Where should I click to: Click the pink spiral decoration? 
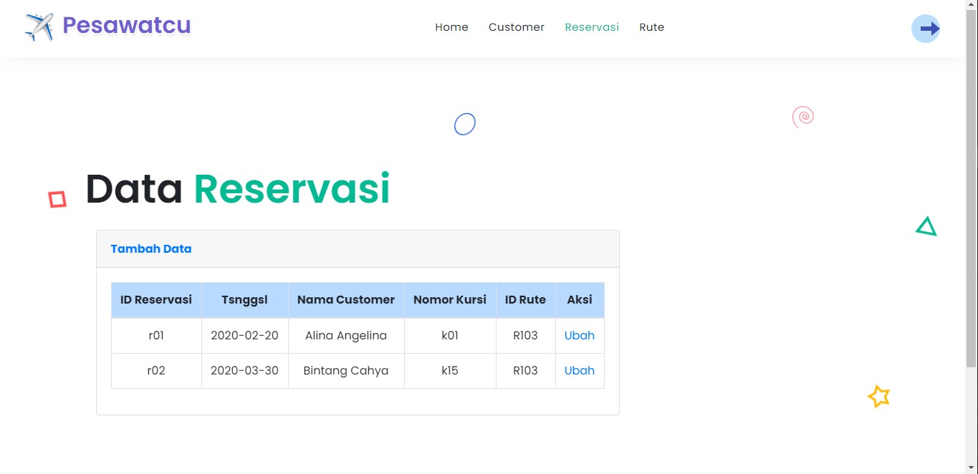click(803, 116)
